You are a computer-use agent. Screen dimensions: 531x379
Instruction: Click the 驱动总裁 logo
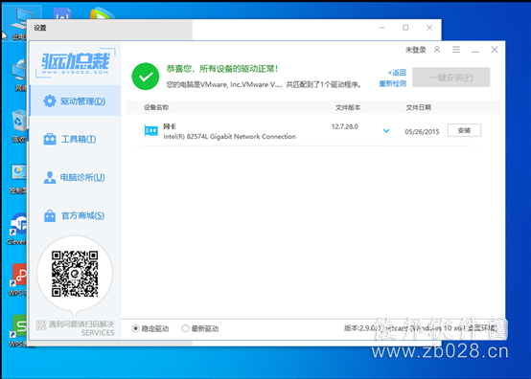point(75,63)
